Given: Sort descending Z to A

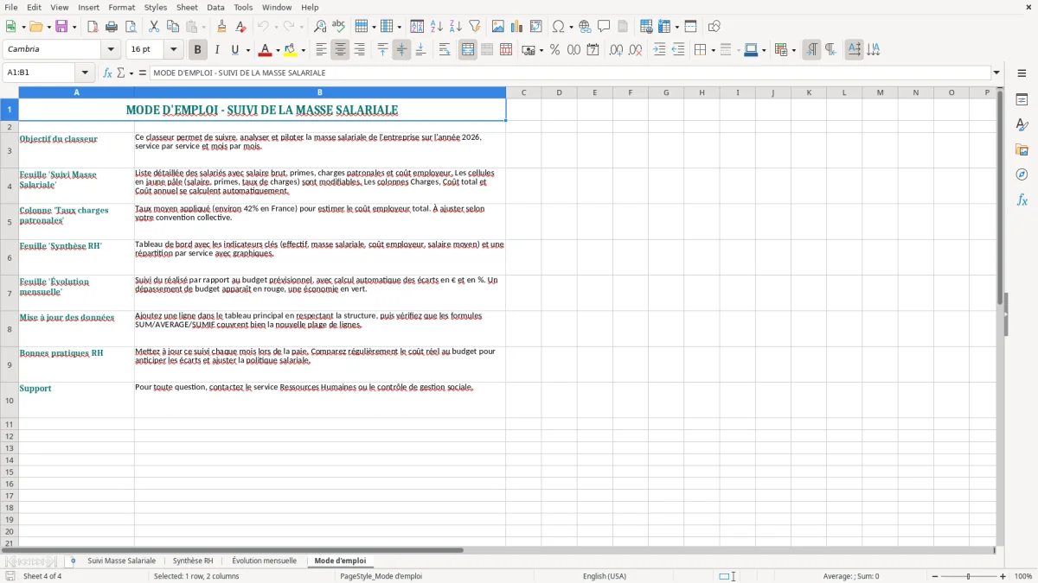Looking at the screenshot, I should (x=455, y=27).
